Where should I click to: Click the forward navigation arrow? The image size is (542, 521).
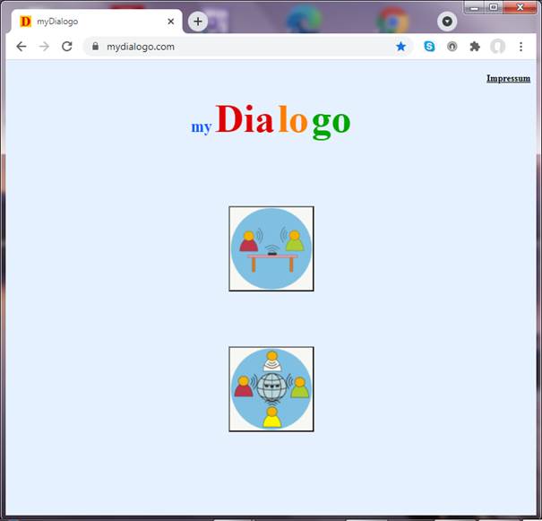click(44, 47)
